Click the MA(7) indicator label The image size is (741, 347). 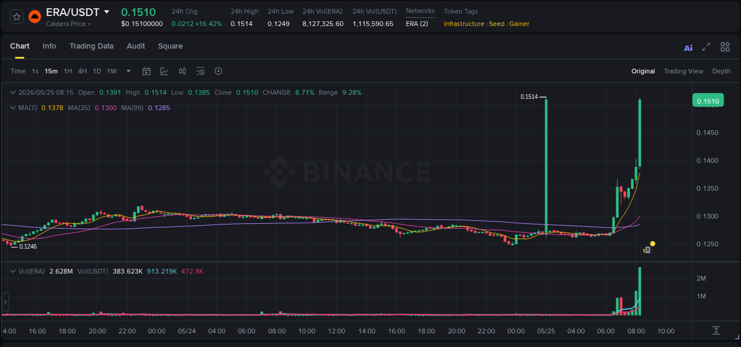pyautogui.click(x=28, y=108)
